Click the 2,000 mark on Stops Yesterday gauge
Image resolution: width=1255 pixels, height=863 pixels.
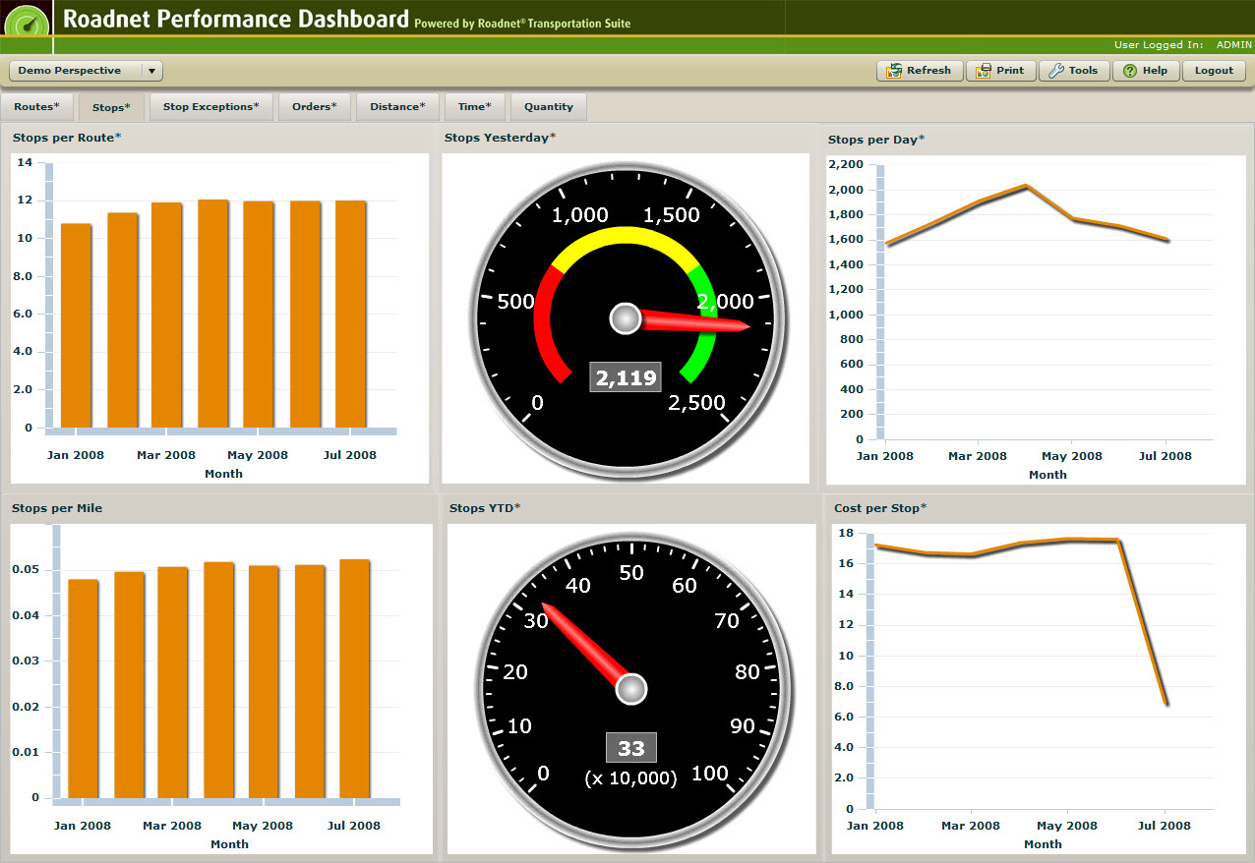coord(724,302)
